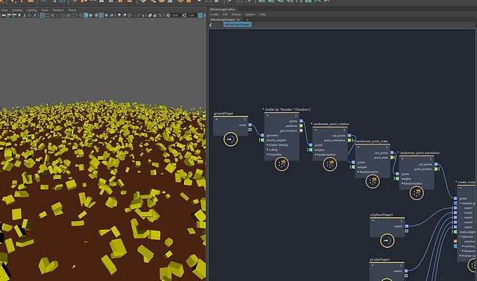This screenshot has height=281, width=477.
Task: Open the Bifrost Graph Editor Display menu
Action: pos(236,14)
